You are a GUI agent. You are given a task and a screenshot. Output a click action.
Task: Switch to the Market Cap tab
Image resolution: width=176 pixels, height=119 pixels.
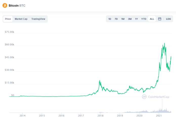(21, 19)
